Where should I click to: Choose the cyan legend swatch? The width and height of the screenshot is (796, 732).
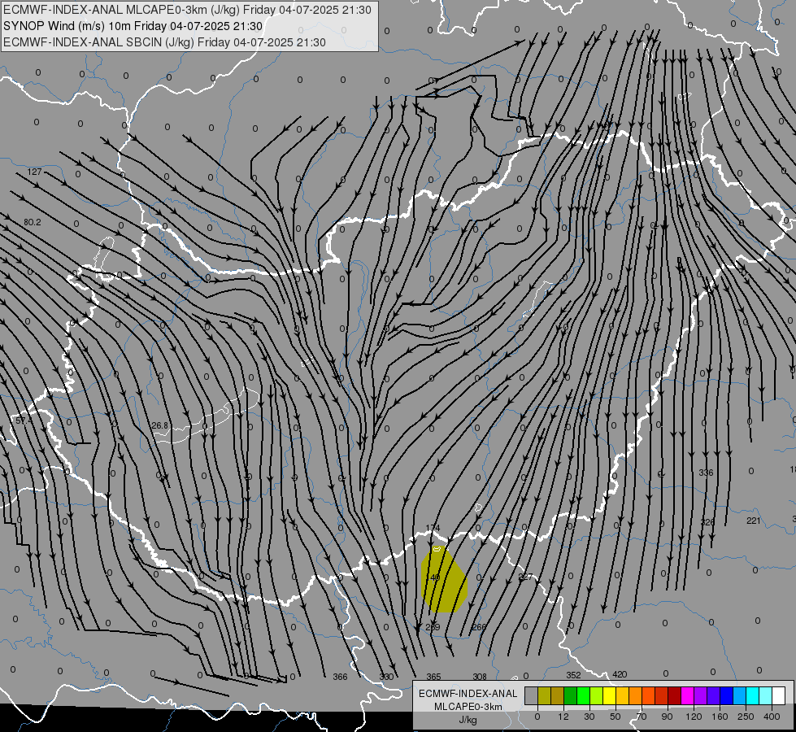753,695
